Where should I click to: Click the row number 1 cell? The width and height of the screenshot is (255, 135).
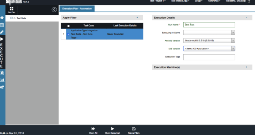tap(64, 34)
